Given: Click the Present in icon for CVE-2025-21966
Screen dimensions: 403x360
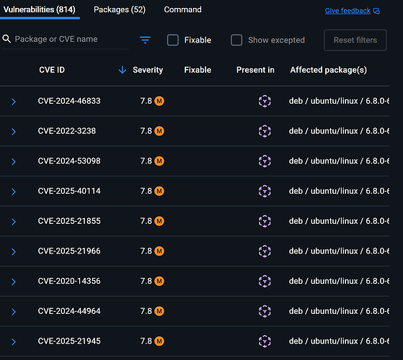Looking at the screenshot, I should (x=265, y=251).
